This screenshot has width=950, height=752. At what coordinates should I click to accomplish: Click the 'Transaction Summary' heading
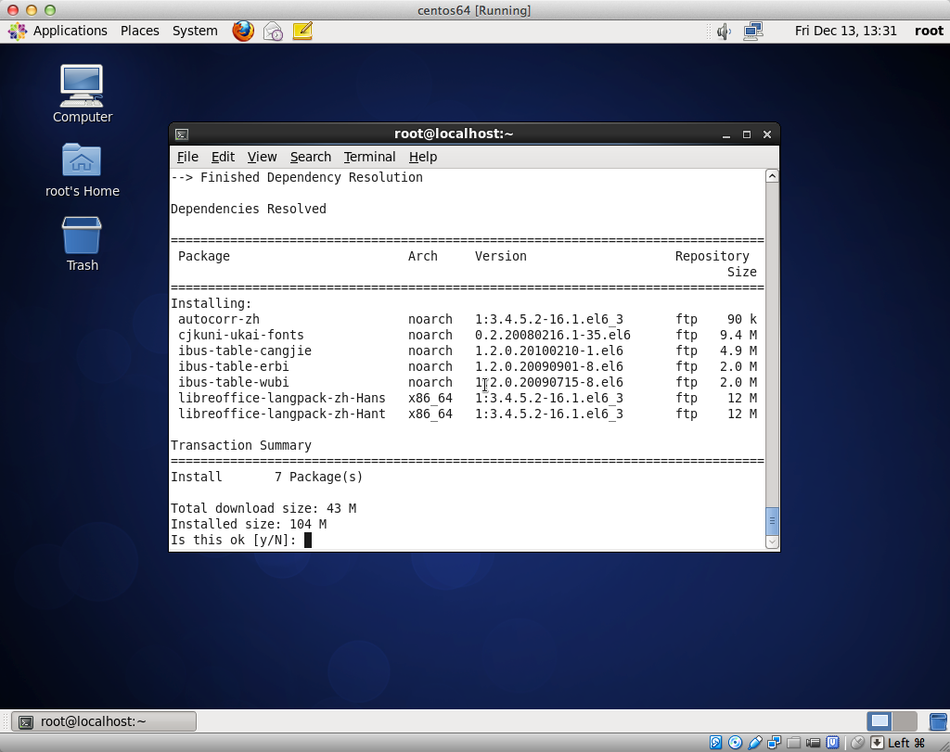point(241,446)
